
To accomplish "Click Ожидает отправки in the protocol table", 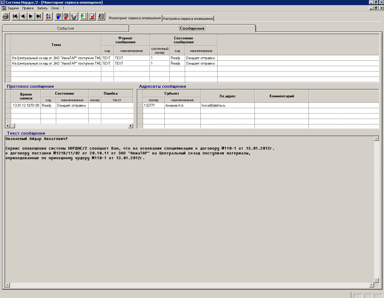I will coord(72,105).
